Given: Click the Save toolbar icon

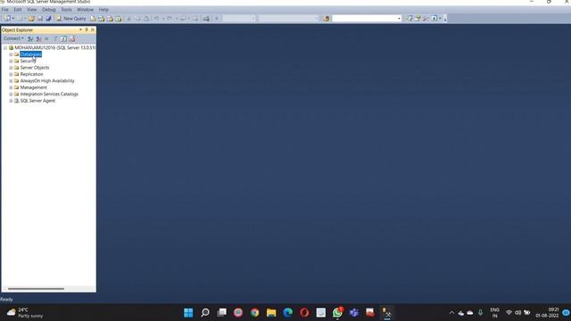Looking at the screenshot, I should click(x=40, y=18).
